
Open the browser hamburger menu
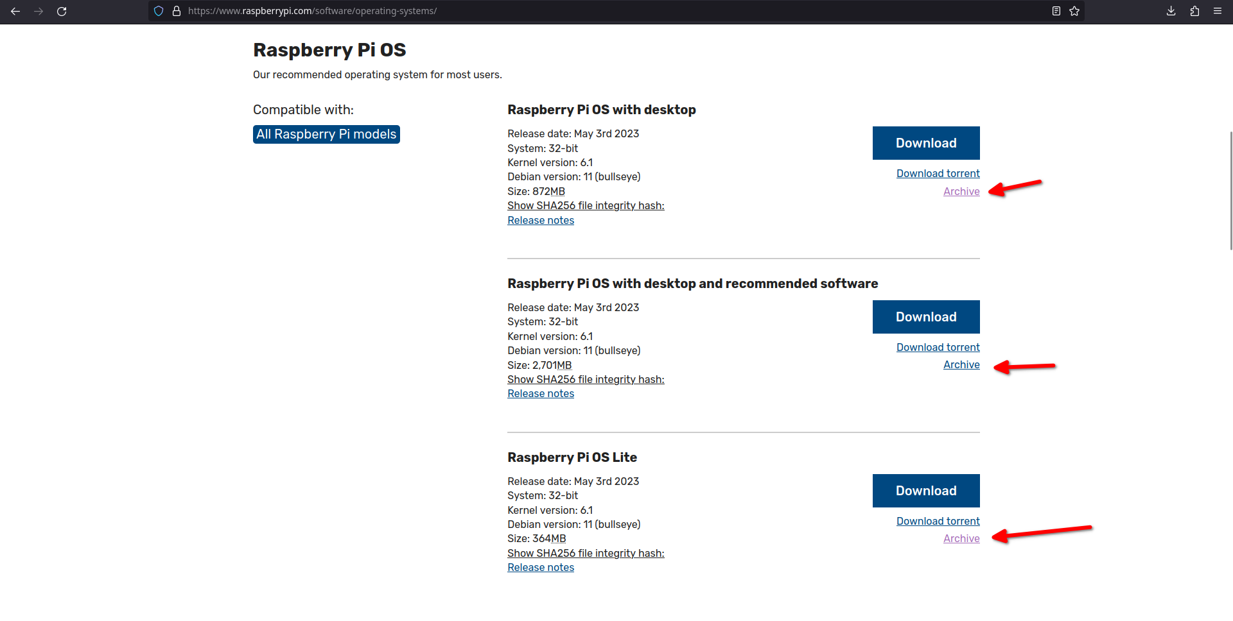(1218, 11)
